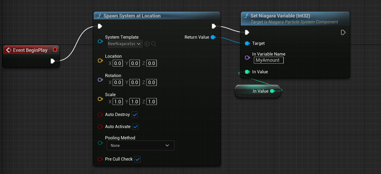
Task: Click the Location X value field
Action: 117,63
